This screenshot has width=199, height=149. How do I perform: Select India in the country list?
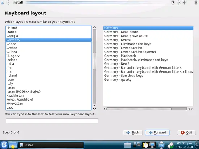point(48,63)
